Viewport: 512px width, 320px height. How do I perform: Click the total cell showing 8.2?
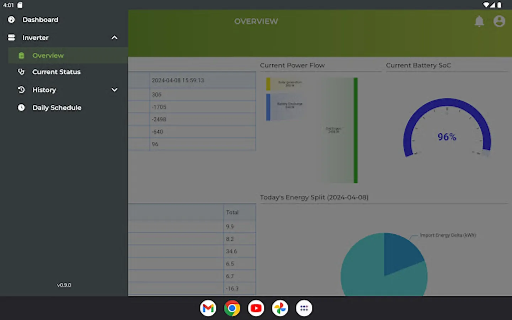(240, 239)
